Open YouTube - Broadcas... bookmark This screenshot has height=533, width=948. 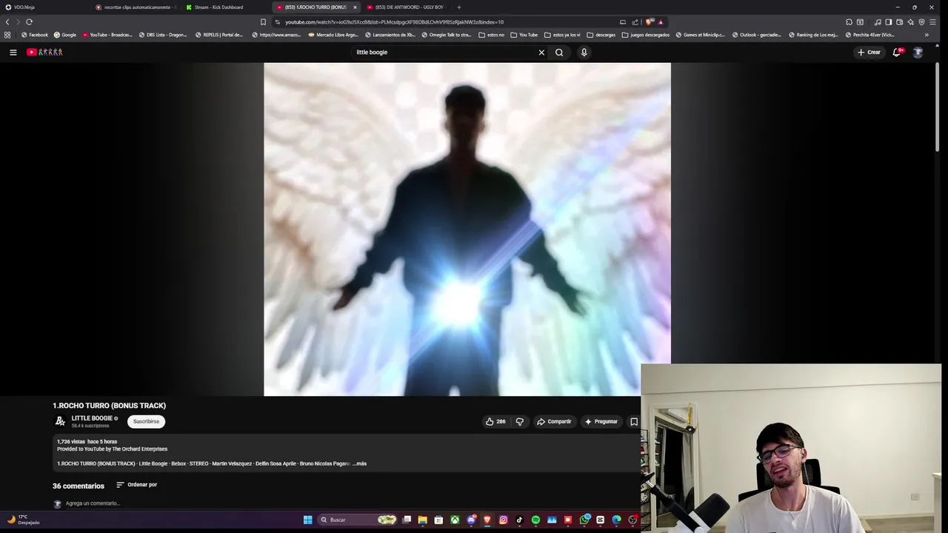107,35
